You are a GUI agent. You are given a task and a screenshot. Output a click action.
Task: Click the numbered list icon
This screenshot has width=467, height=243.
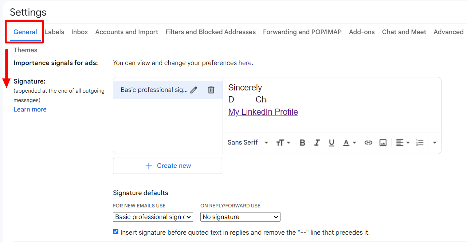[420, 143]
